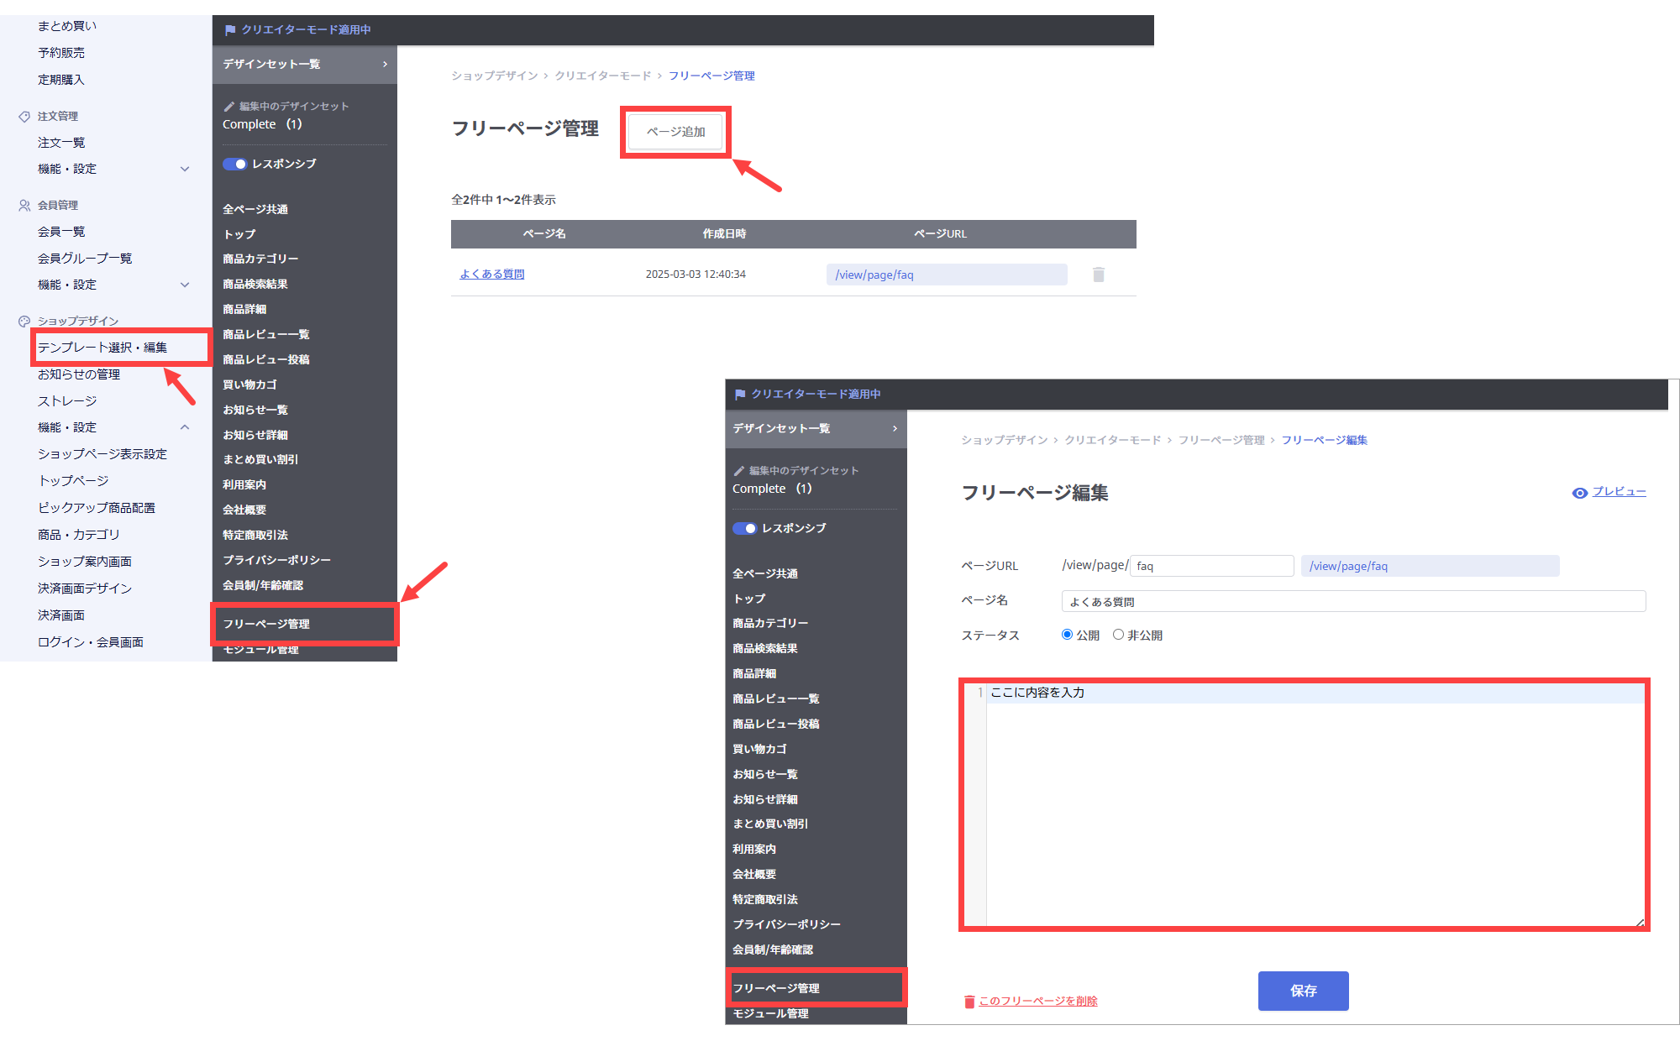
Task: Open 注文一覧 in sidebar
Action: (x=61, y=143)
